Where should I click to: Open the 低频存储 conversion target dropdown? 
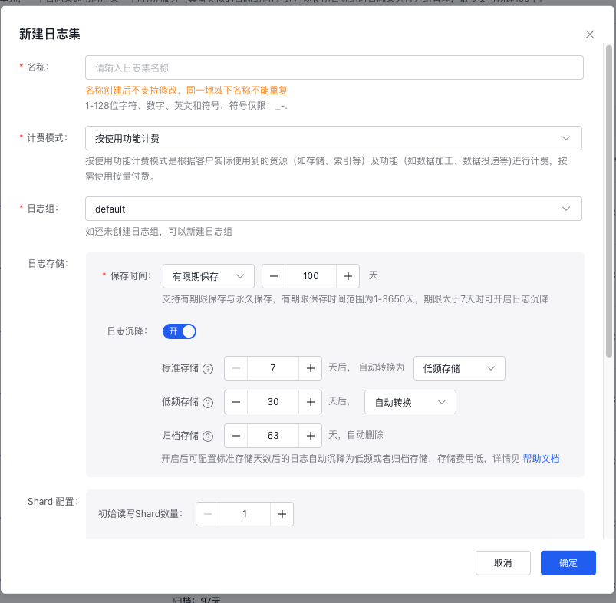point(460,368)
